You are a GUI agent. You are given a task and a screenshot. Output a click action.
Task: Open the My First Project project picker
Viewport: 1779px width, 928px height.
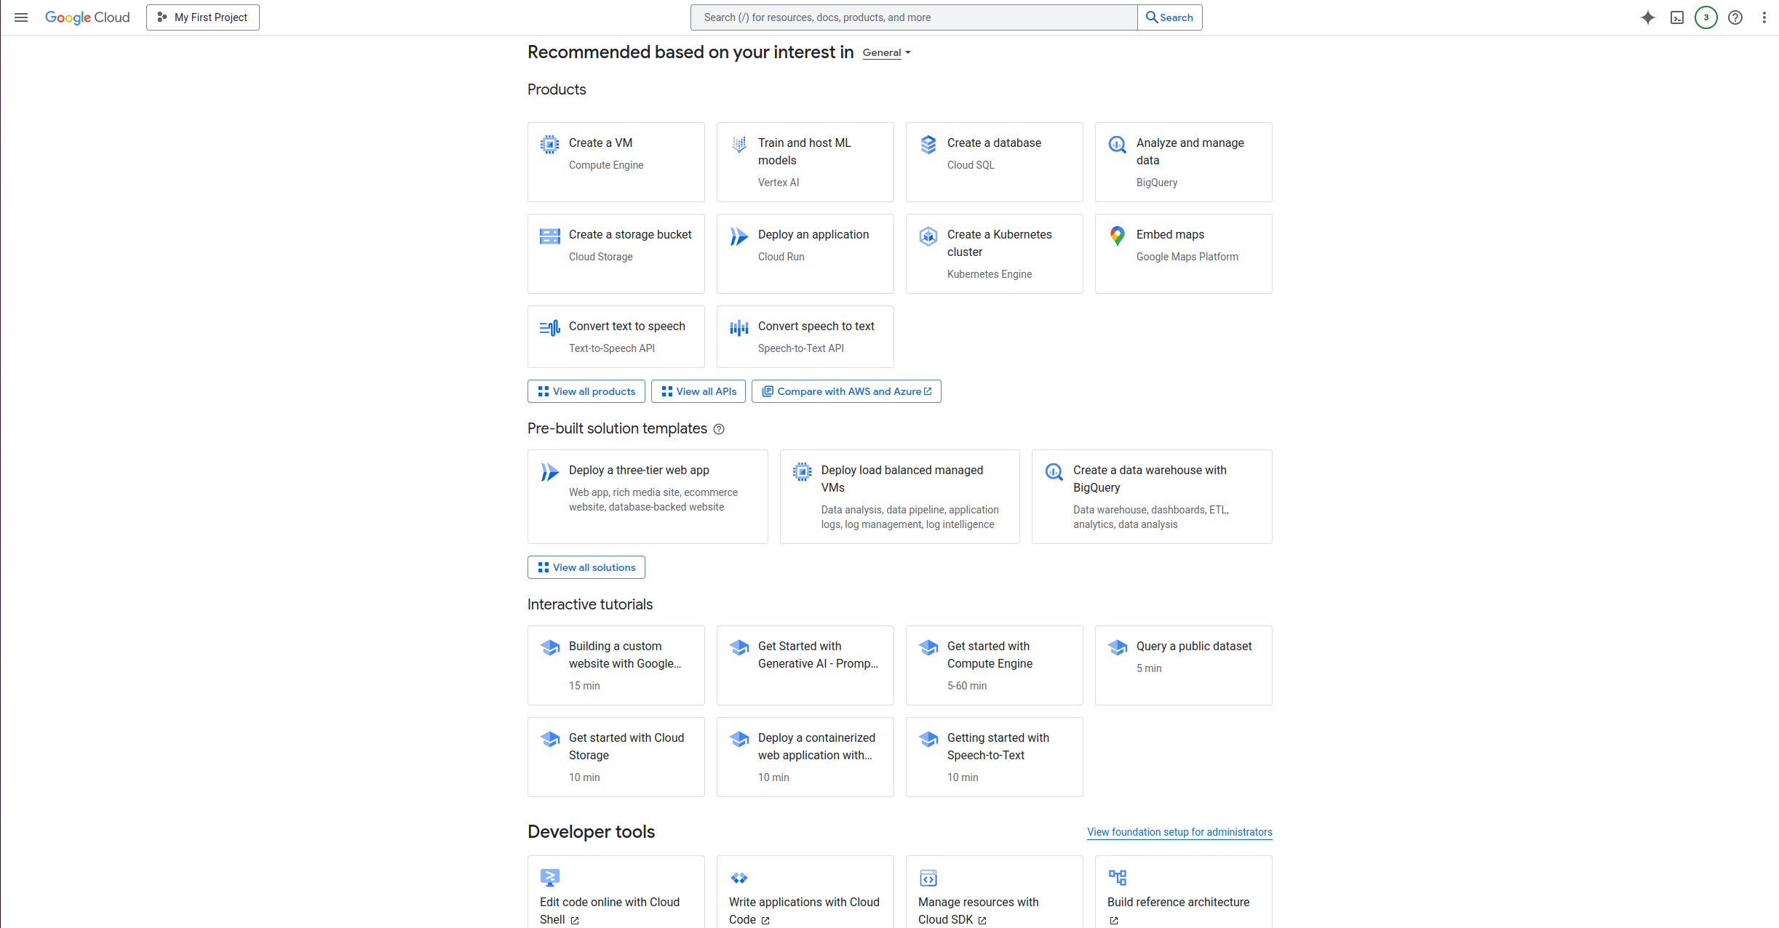coord(202,17)
